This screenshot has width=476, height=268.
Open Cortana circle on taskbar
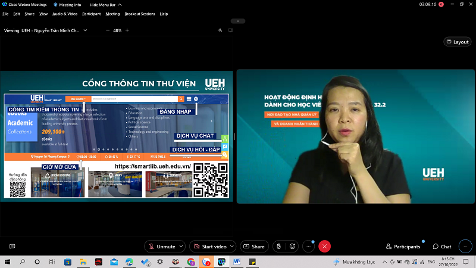tap(37, 262)
